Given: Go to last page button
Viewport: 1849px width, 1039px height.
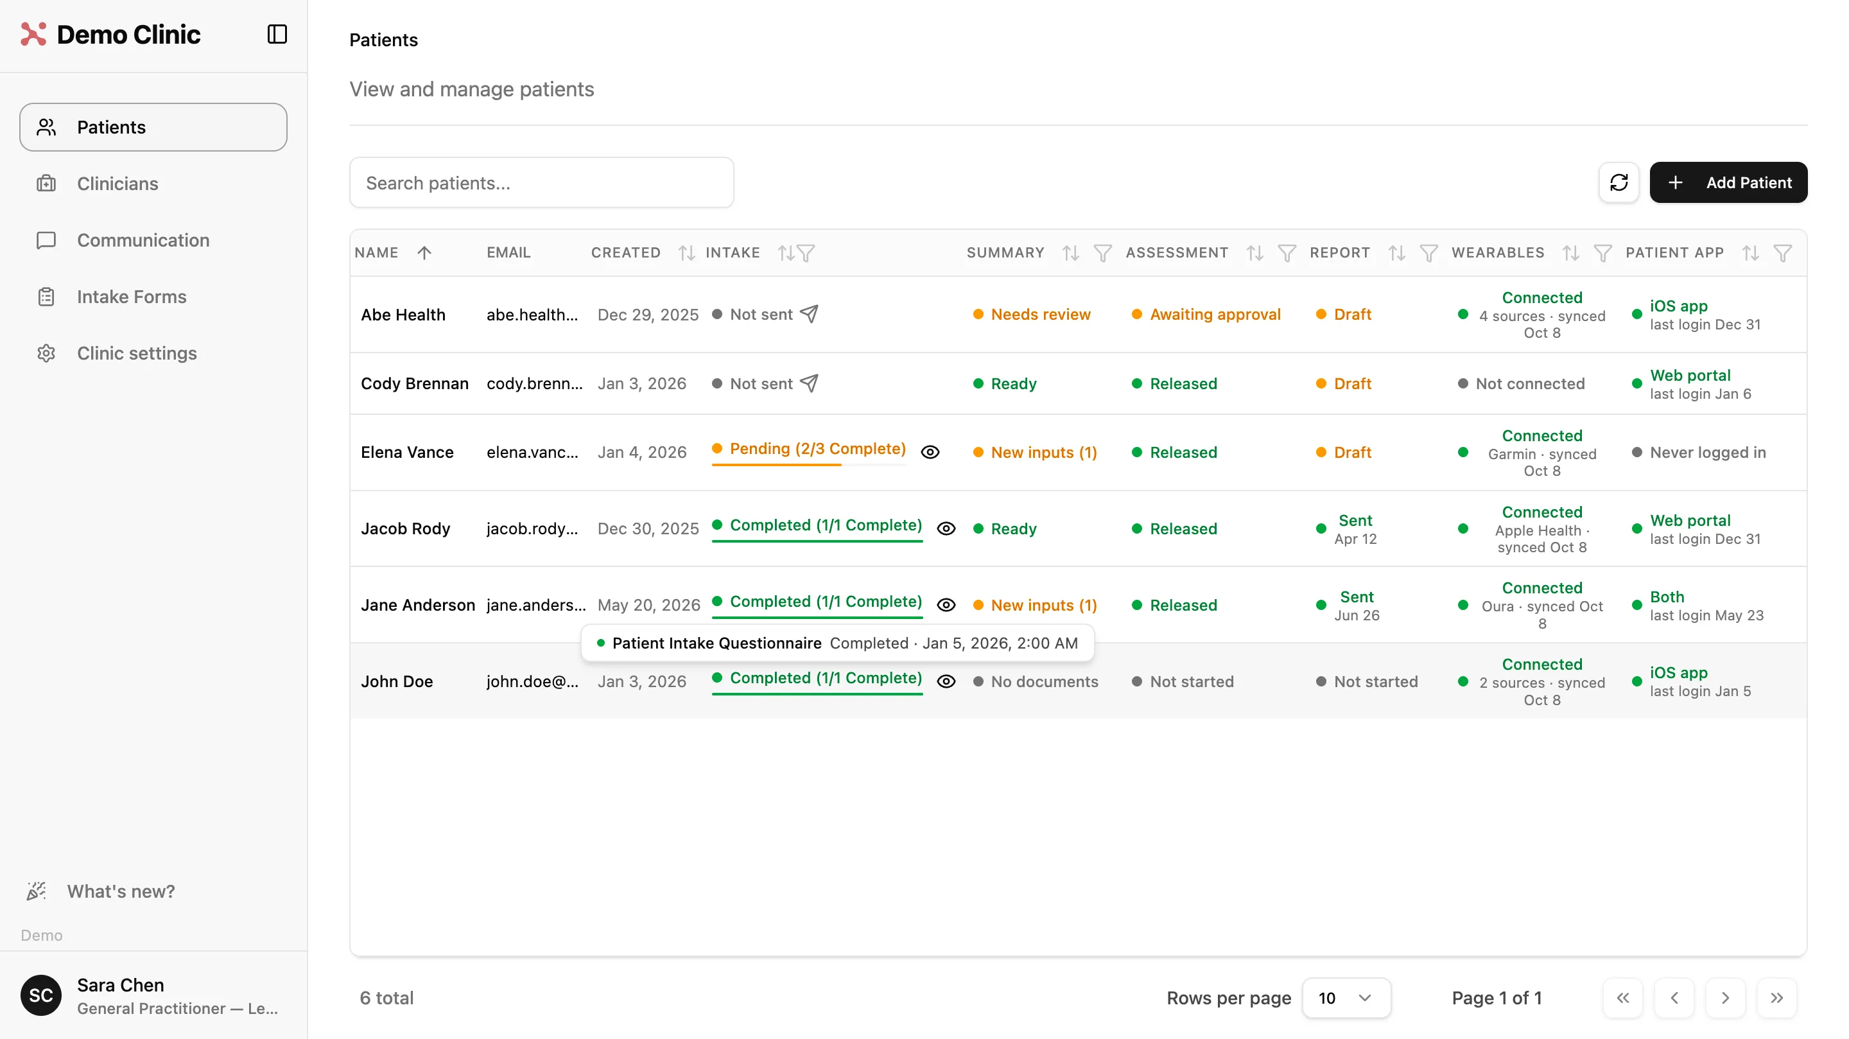Looking at the screenshot, I should coord(1776,998).
